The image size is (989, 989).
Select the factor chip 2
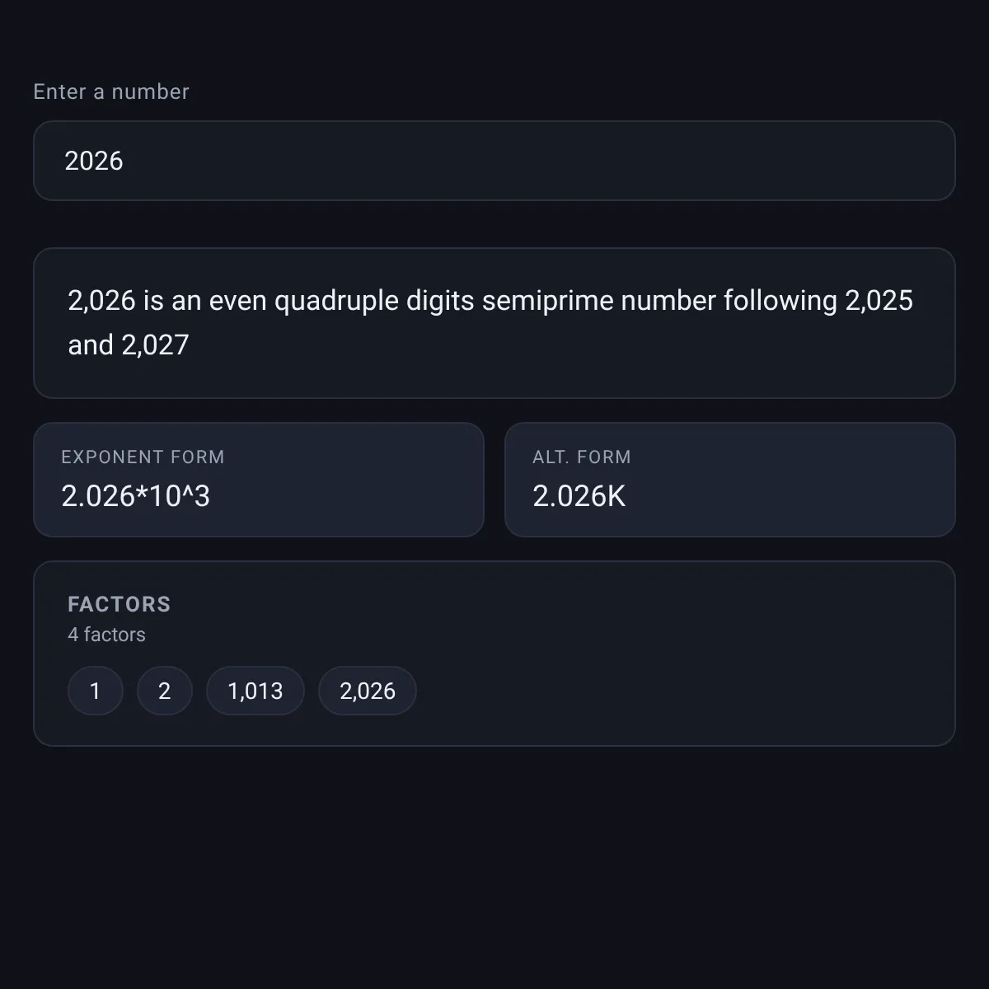coord(165,691)
